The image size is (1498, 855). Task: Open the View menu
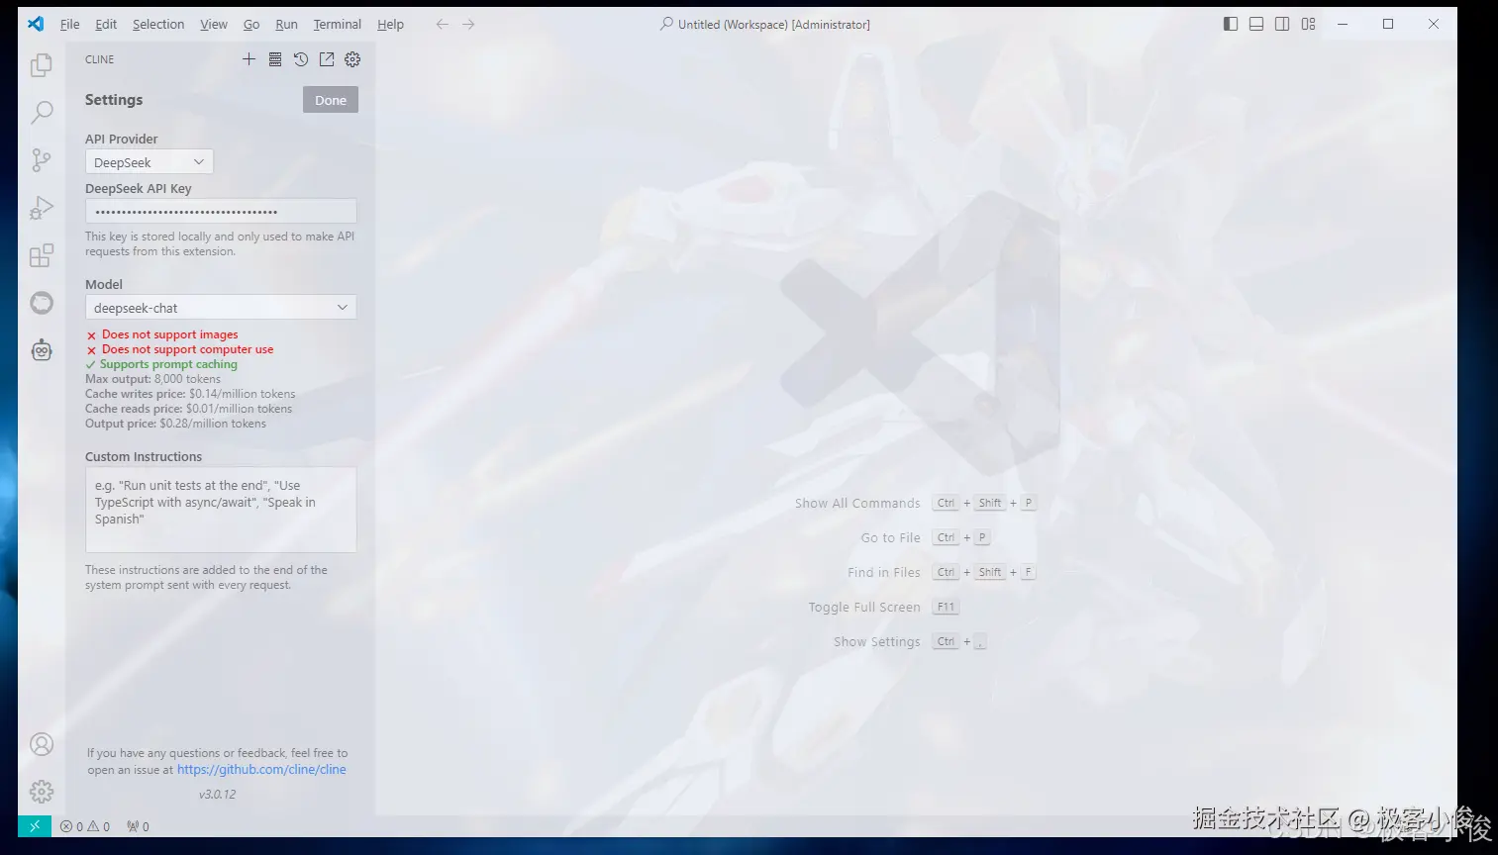tap(214, 24)
